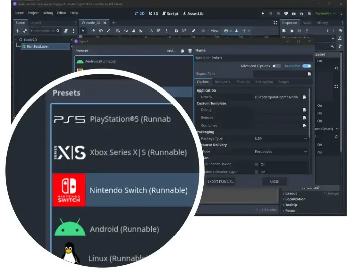Click the preset Name field
Image resolution: width=347 pixels, height=273 pixels.
[x=254, y=58]
